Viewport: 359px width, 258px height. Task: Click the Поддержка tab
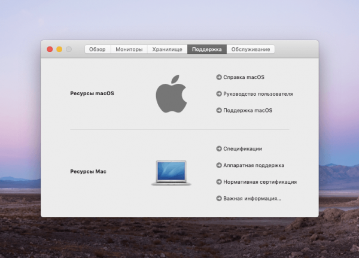tap(207, 49)
